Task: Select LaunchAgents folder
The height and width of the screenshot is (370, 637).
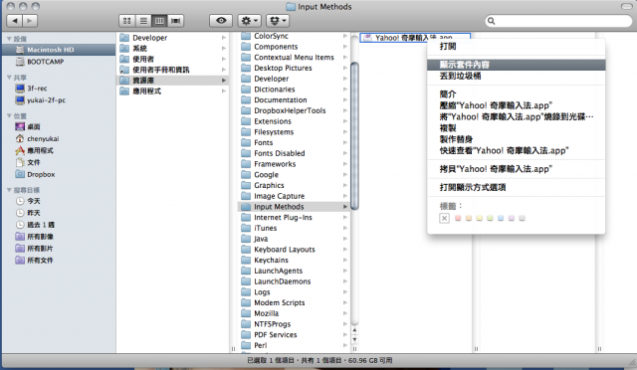Action: (x=294, y=271)
